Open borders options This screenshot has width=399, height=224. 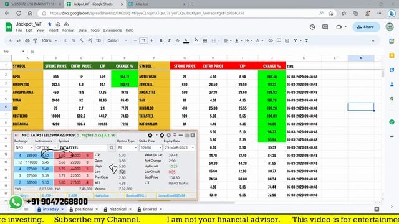coord(205,40)
